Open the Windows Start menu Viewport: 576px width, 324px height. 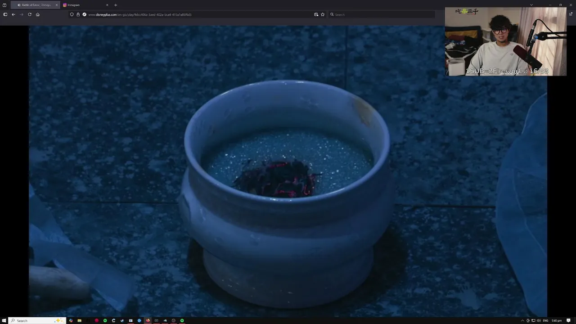[4, 320]
